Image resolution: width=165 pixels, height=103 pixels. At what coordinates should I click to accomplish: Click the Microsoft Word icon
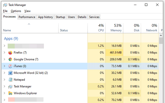tap(10, 73)
